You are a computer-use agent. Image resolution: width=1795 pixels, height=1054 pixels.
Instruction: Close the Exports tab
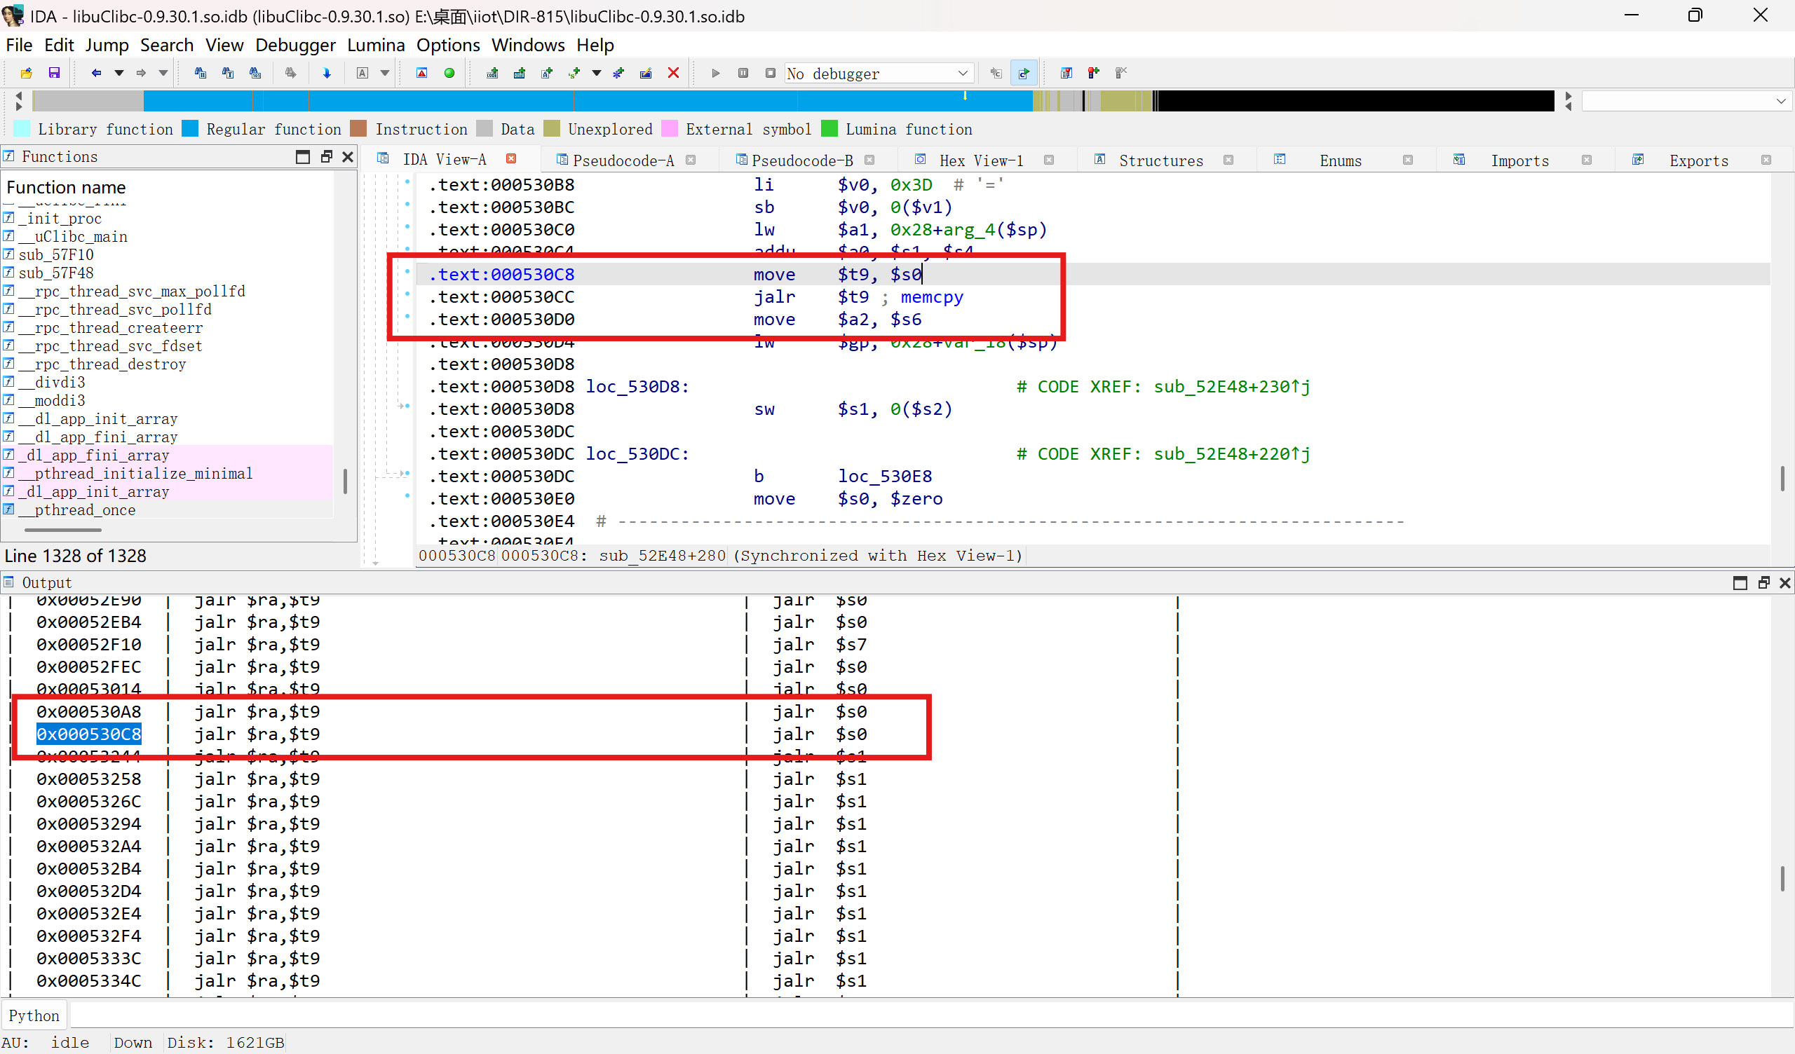(x=1766, y=160)
